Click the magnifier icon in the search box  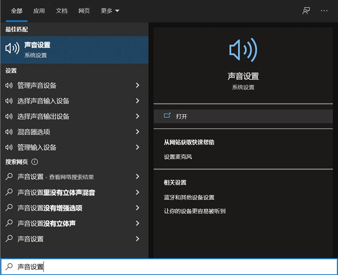(9, 267)
